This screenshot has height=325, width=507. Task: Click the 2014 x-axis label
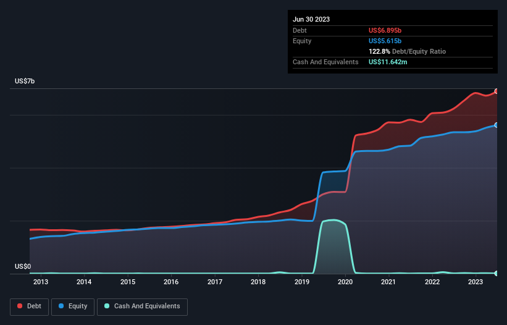pyautogui.click(x=84, y=282)
